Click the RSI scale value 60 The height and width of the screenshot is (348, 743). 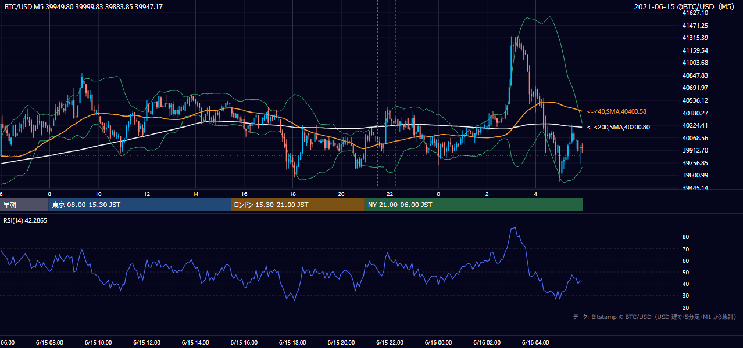(686, 260)
